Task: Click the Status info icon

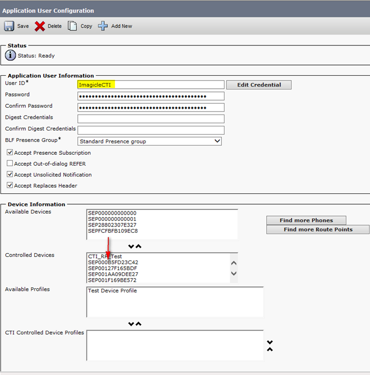Action: (10, 55)
